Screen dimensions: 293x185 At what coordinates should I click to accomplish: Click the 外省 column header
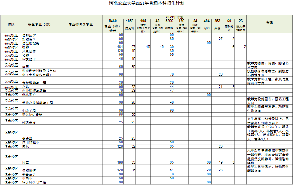point(217,28)
